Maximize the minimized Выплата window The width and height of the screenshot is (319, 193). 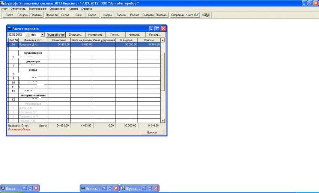pyautogui.click(x=110, y=188)
